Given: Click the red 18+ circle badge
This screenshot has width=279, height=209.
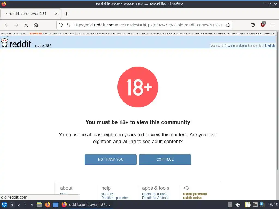Looking at the screenshot, I should coord(138,87).
